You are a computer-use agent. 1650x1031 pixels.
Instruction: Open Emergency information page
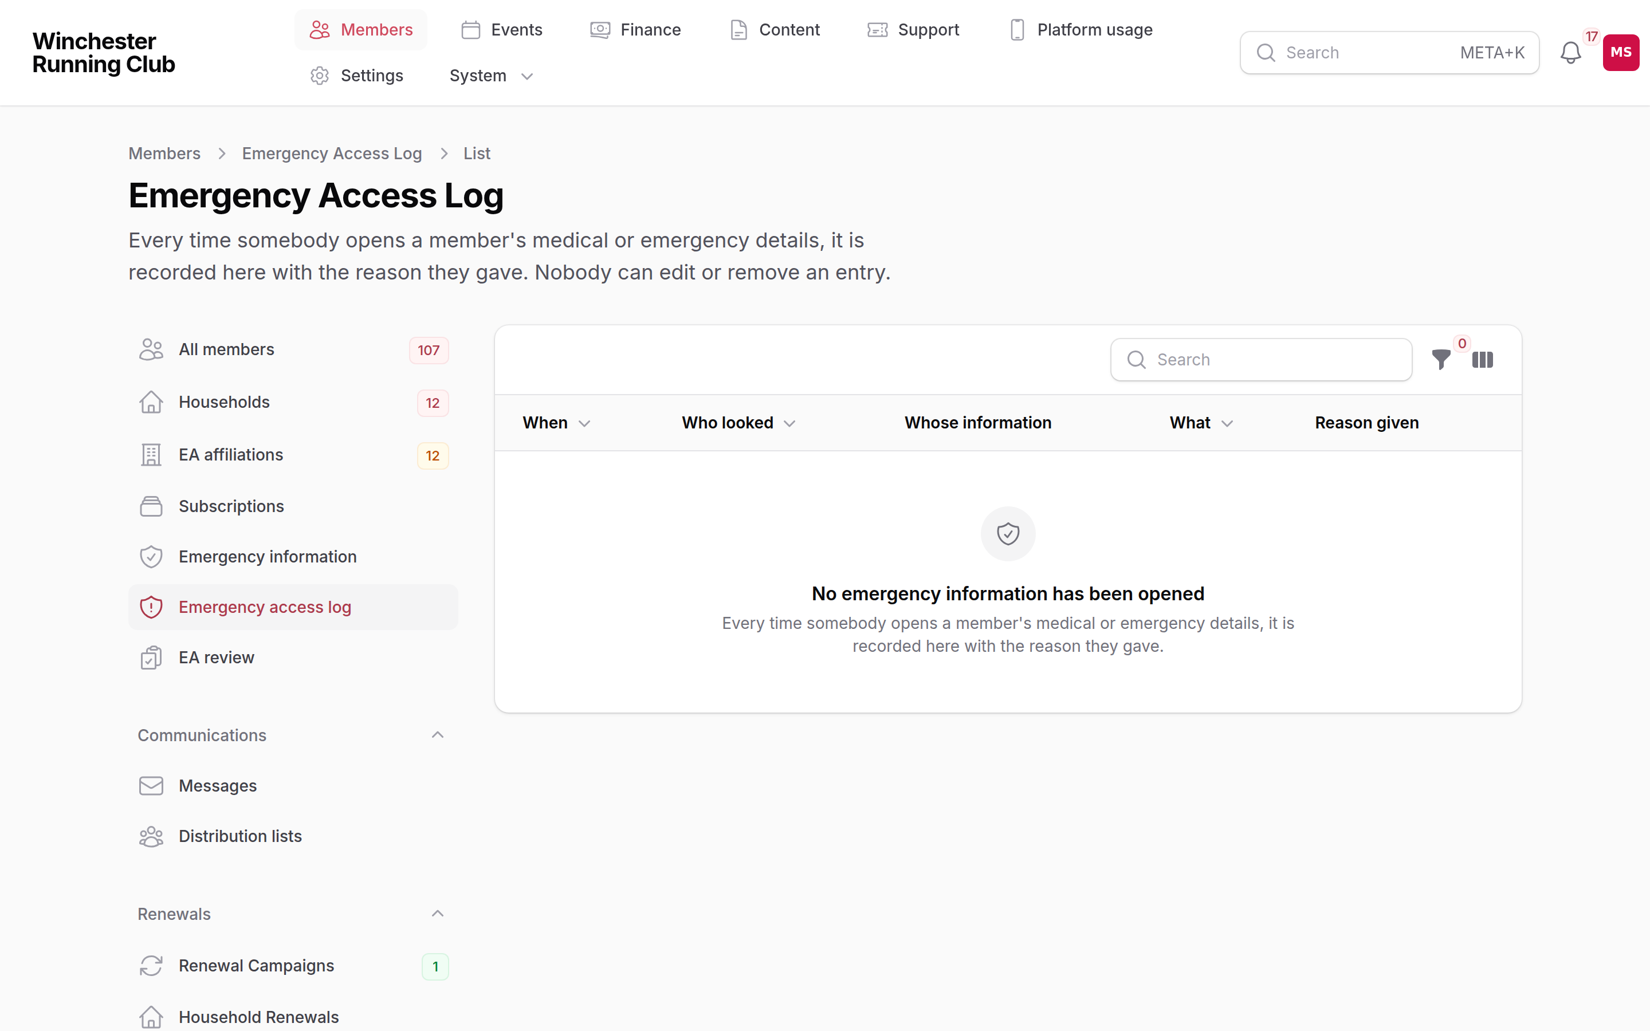tap(293, 556)
